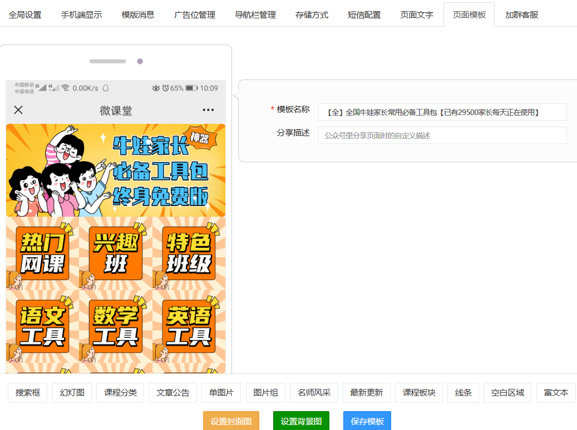Add a 搜索框 component

point(27,392)
